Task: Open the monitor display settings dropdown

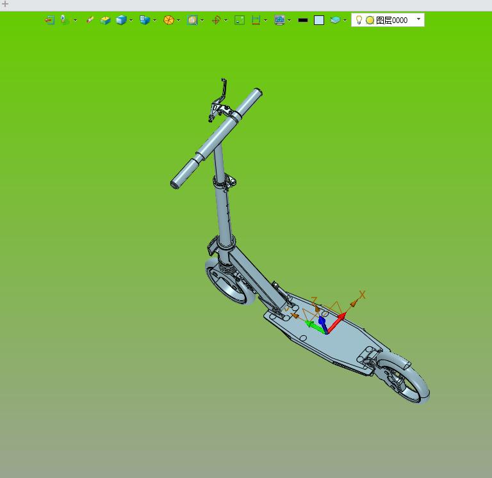Action: [x=289, y=20]
